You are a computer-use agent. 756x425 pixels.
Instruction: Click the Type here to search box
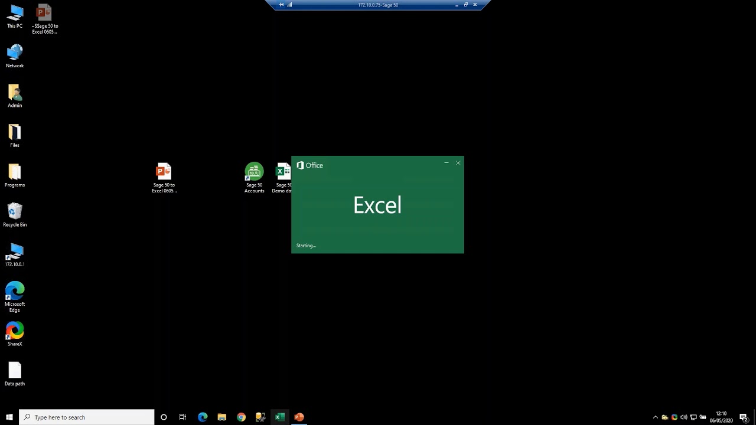[87, 417]
